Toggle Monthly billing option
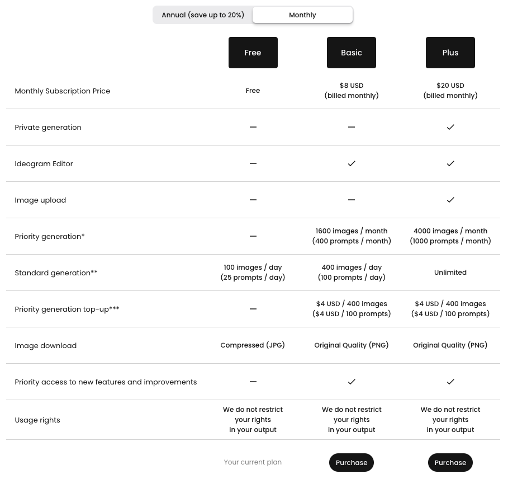 point(302,15)
